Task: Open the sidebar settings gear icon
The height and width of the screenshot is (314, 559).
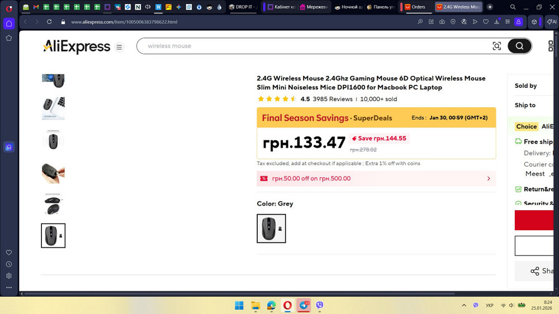Action: (x=9, y=276)
